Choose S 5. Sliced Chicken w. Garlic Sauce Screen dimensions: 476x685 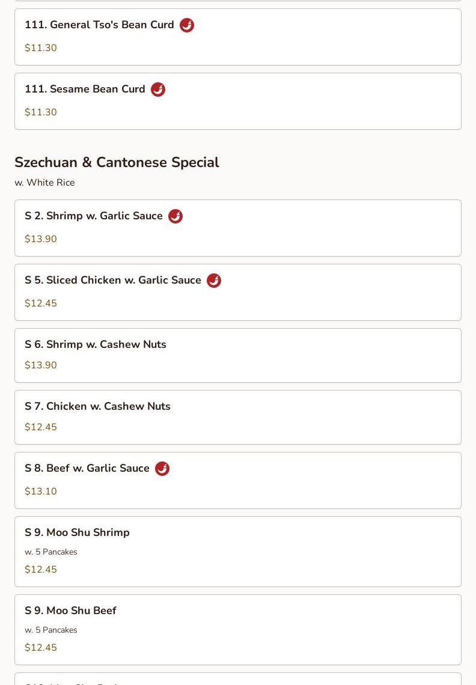[x=238, y=292]
